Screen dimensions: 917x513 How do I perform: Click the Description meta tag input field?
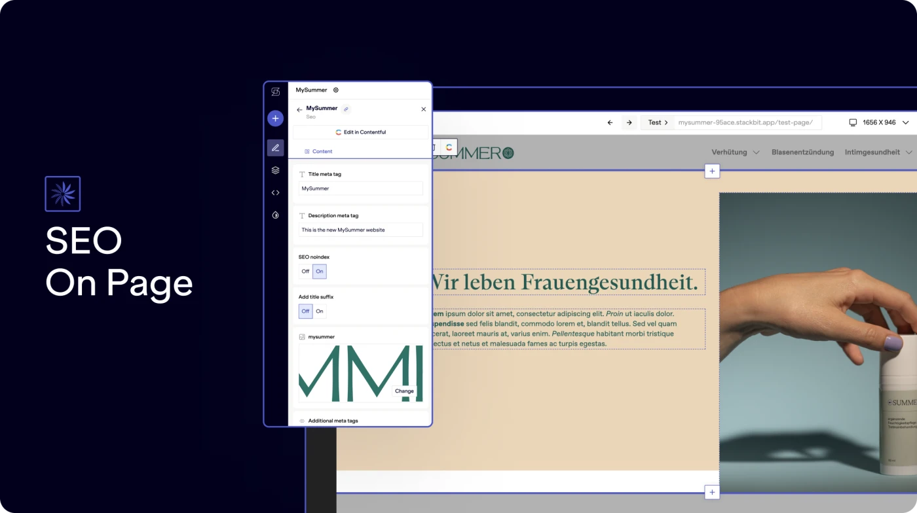coord(361,230)
